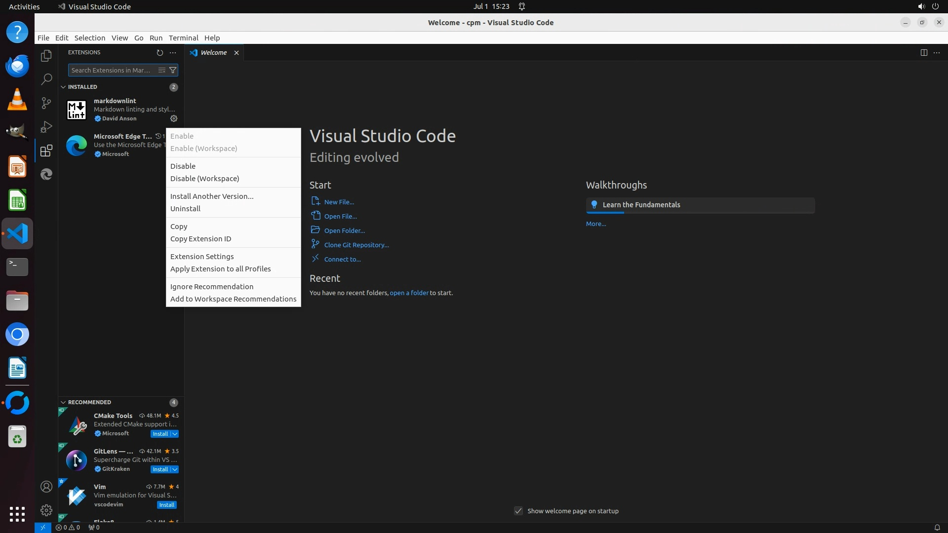Open the extensions filter funnel icon
The height and width of the screenshot is (533, 948).
pyautogui.click(x=173, y=70)
